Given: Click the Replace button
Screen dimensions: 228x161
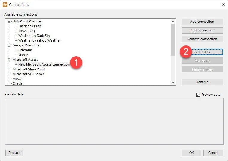Looking at the screenshot, I should pyautogui.click(x=14, y=153).
